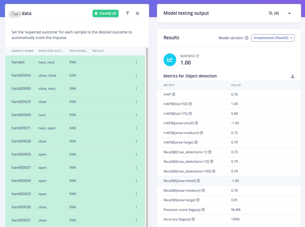Open options menu for hand00029 sample
Image resolution: width=305 pixels, height=227 pixels.
136,102
